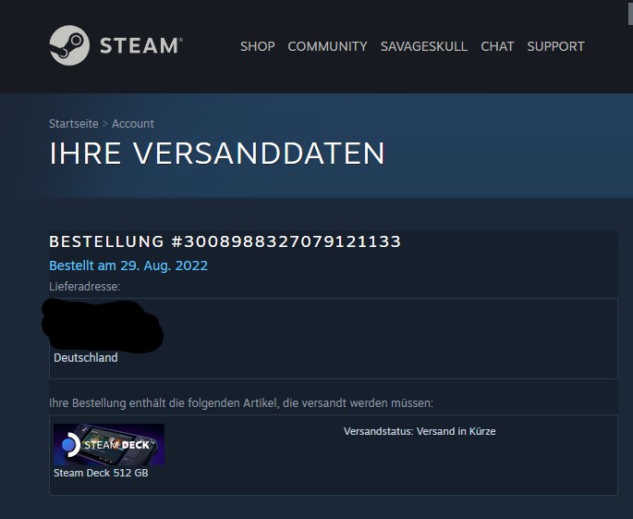Image resolution: width=633 pixels, height=519 pixels.
Task: Click the order items description text
Action: point(241,403)
